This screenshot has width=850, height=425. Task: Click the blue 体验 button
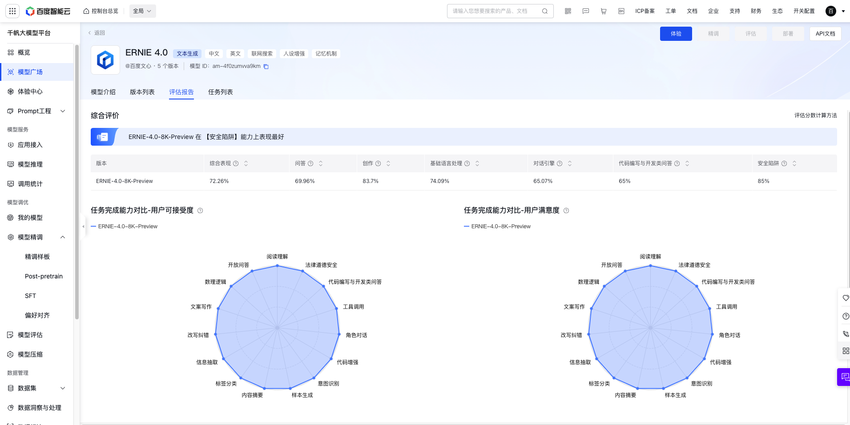click(676, 34)
